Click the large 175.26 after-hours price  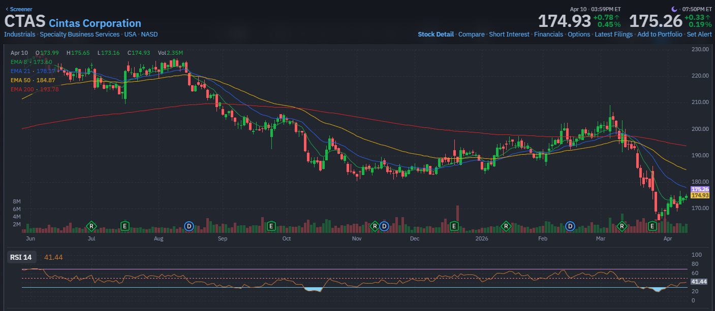tap(656, 21)
